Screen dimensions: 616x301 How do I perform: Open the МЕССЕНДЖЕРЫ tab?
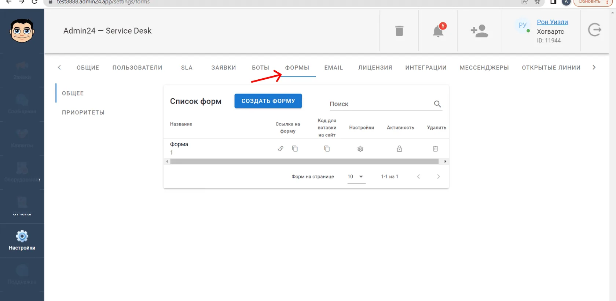[484, 68]
